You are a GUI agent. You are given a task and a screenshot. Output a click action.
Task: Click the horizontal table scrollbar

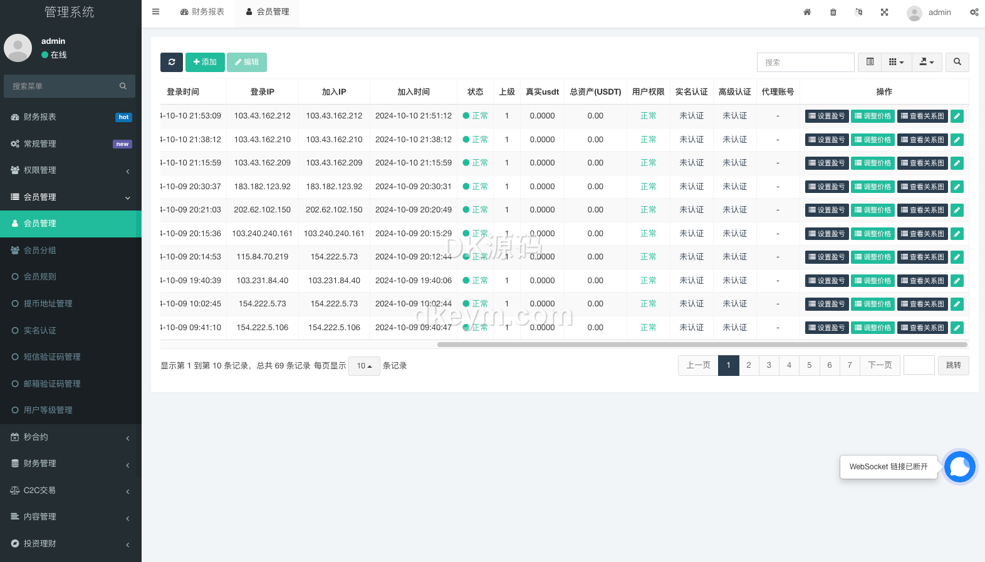point(702,345)
